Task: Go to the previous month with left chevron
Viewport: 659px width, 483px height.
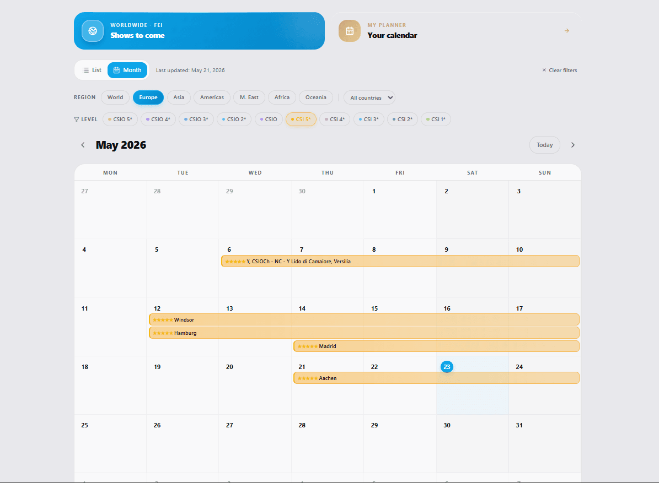Action: point(83,145)
